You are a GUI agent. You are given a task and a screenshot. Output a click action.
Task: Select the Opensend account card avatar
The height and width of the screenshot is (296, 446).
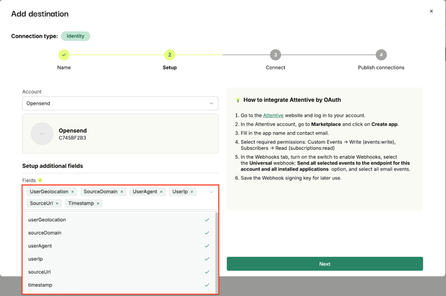[x=42, y=133]
